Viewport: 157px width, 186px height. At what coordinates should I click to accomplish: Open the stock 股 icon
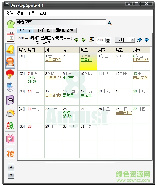10,126
